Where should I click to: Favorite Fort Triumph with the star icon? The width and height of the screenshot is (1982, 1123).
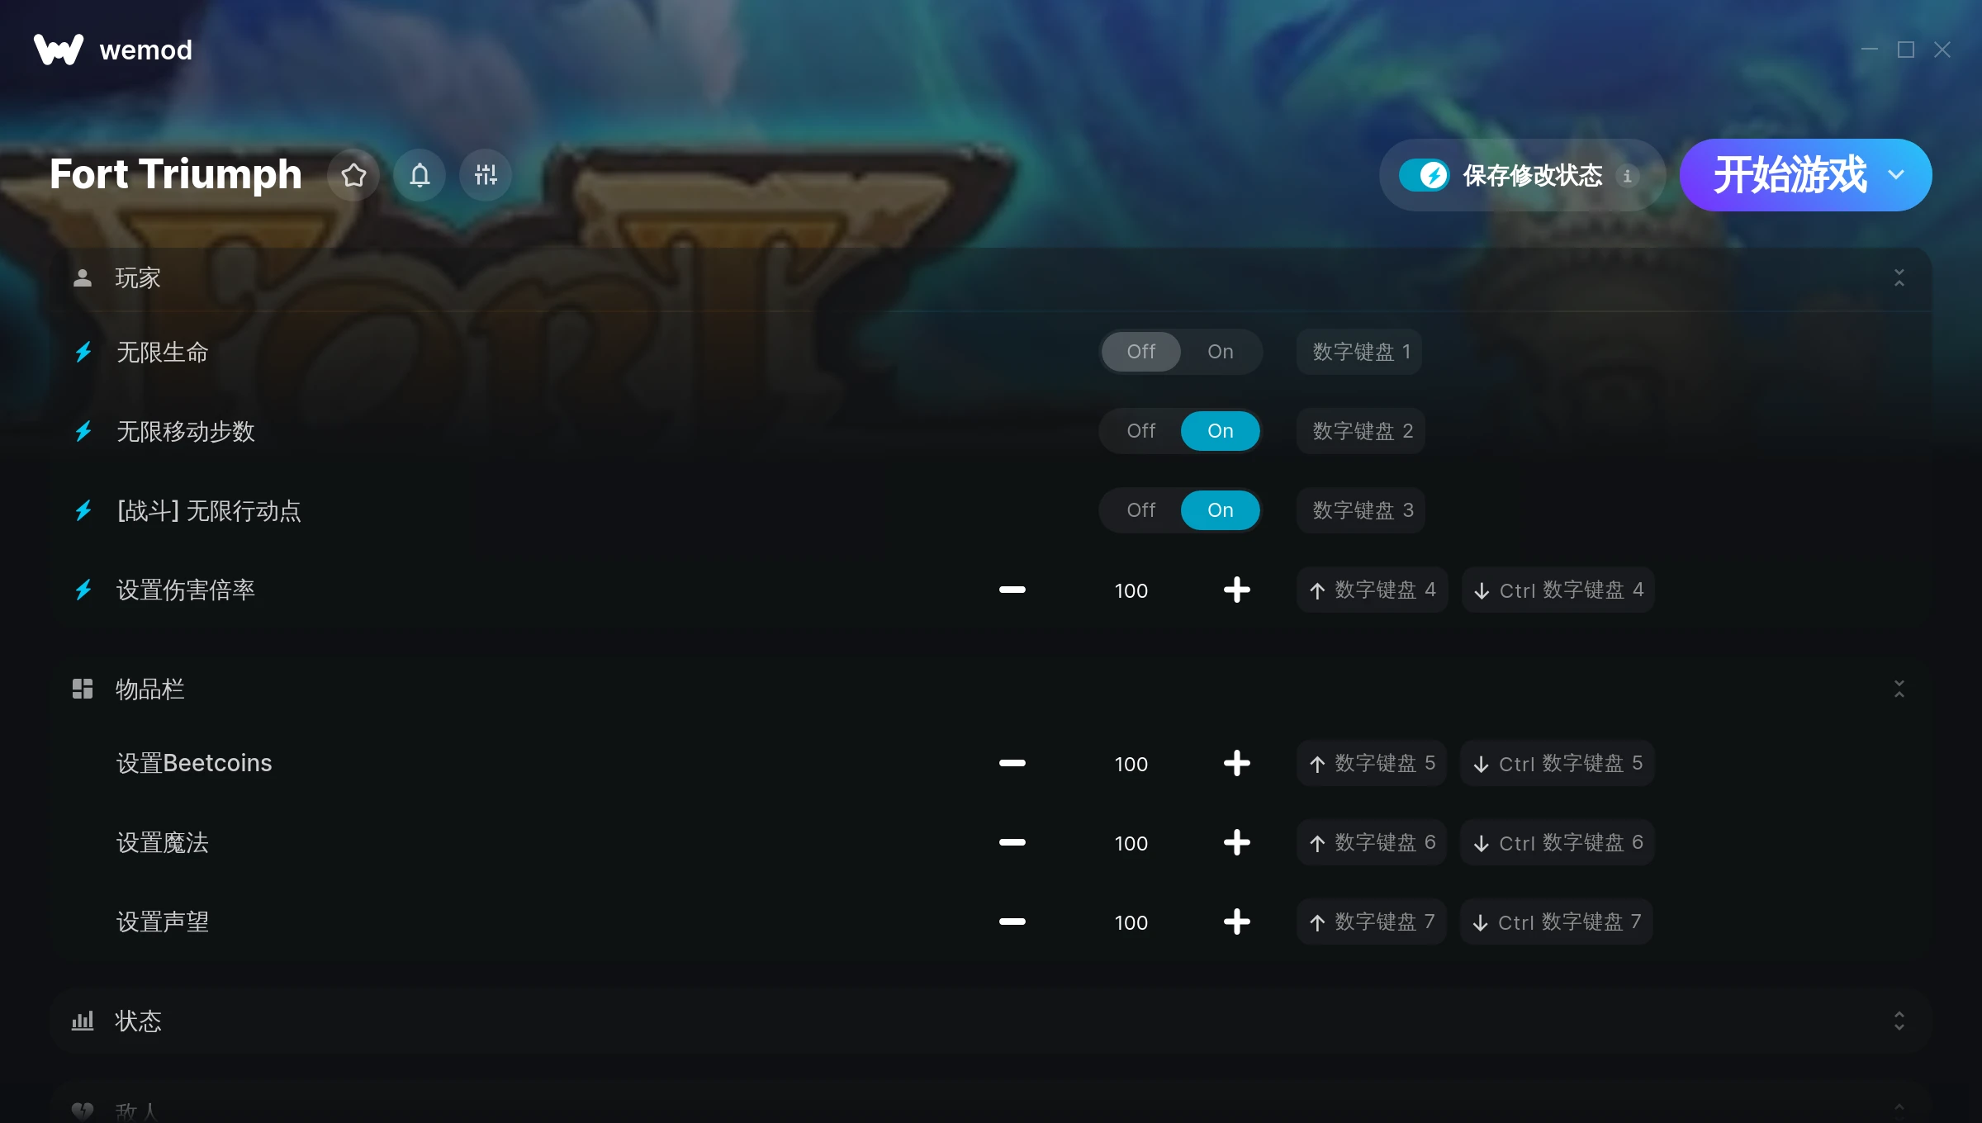pyautogui.click(x=353, y=175)
